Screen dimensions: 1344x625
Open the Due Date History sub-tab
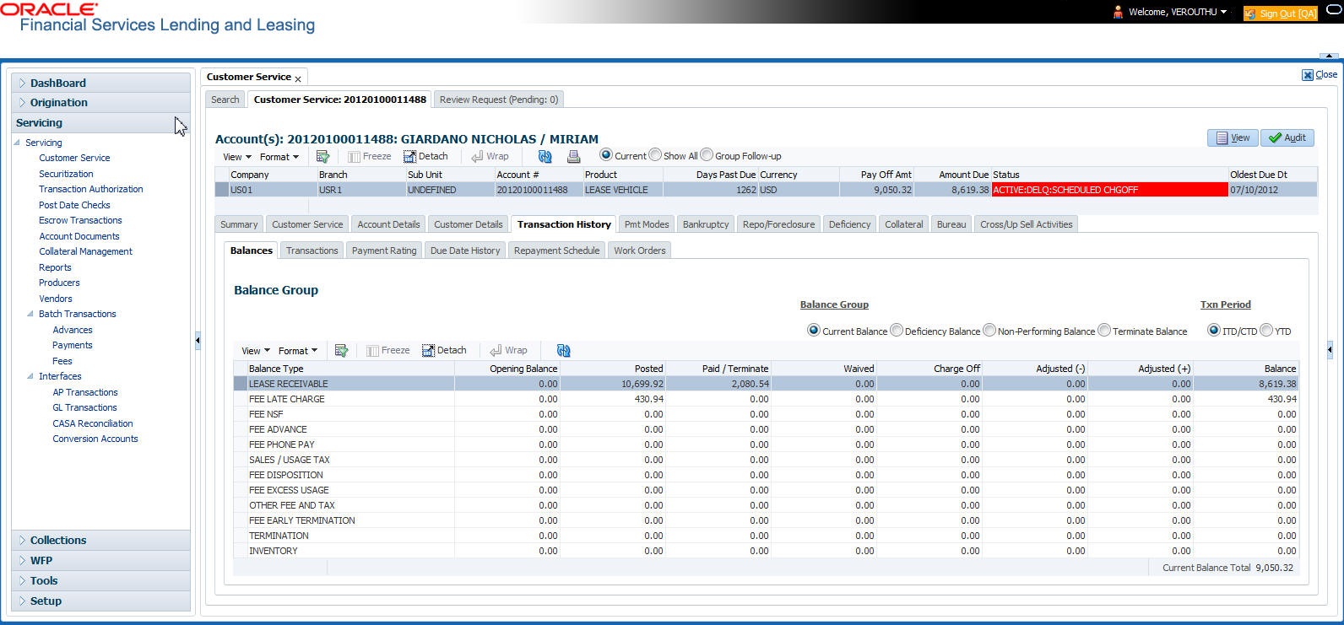(x=465, y=251)
